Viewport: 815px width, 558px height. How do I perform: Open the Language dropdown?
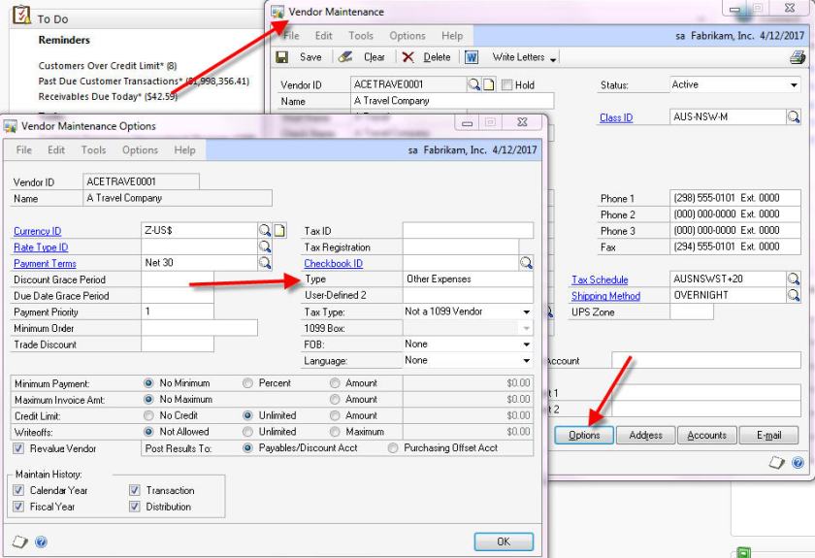pos(526,360)
